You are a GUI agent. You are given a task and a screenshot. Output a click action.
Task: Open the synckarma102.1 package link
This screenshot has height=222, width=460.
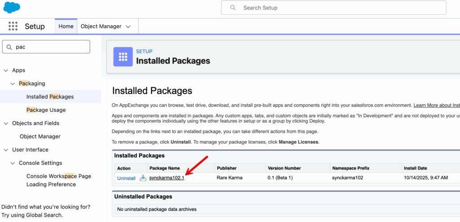point(167,178)
